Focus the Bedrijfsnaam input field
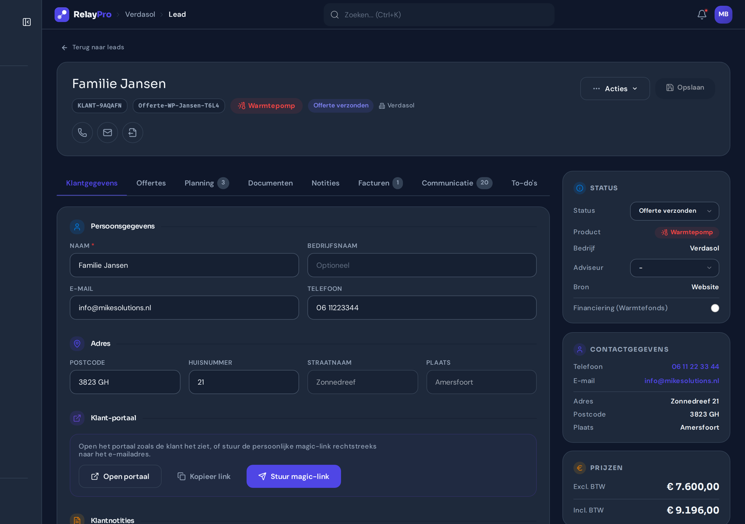Viewport: 745px width, 524px height. (x=422, y=265)
